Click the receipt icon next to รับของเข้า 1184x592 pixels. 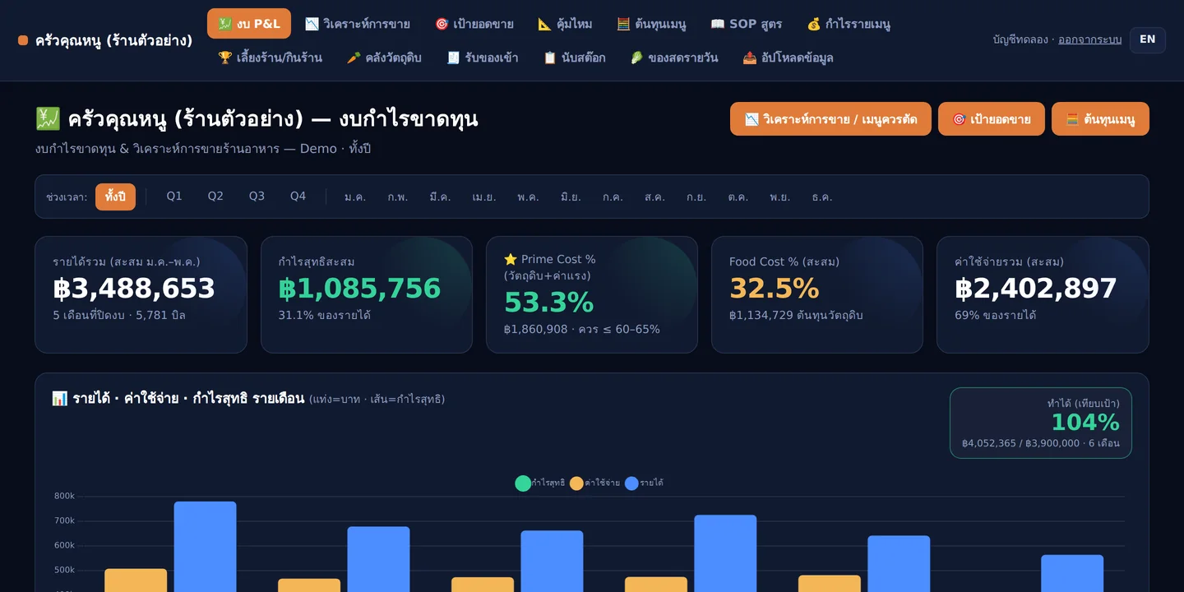tap(453, 58)
